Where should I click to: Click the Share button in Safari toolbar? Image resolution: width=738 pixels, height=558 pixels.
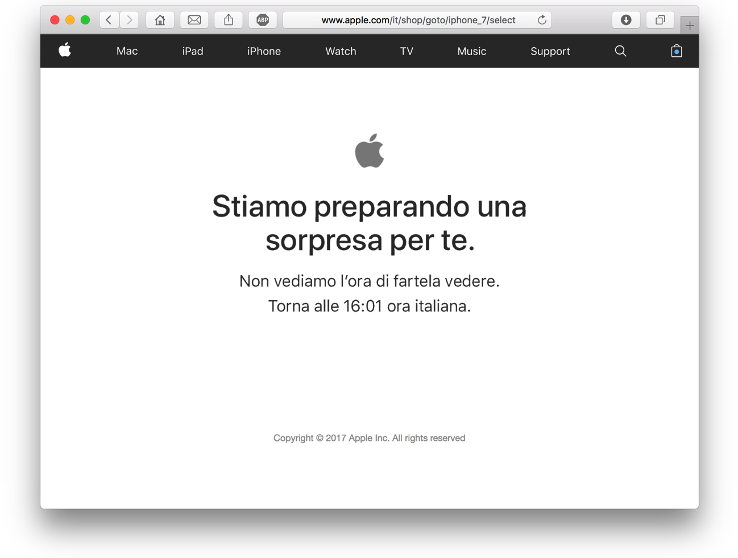click(228, 19)
